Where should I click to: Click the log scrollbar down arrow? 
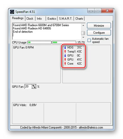[x=83, y=37]
